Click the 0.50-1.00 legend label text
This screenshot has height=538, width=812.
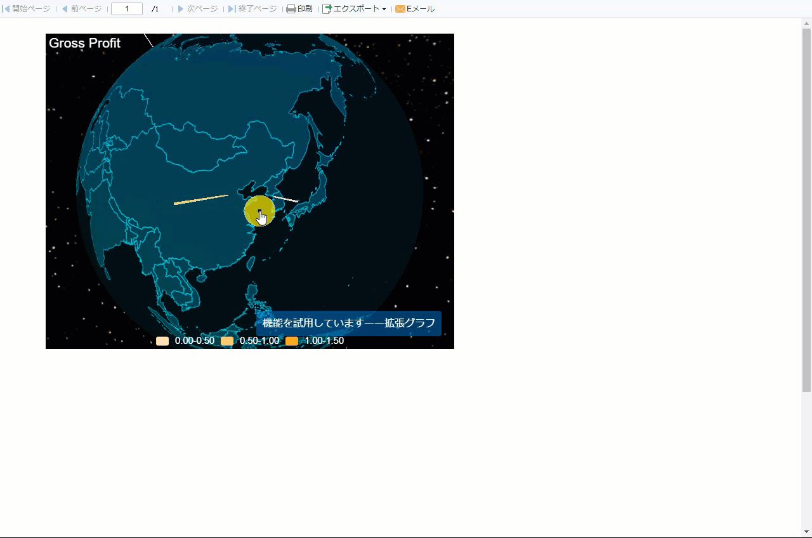click(x=259, y=341)
